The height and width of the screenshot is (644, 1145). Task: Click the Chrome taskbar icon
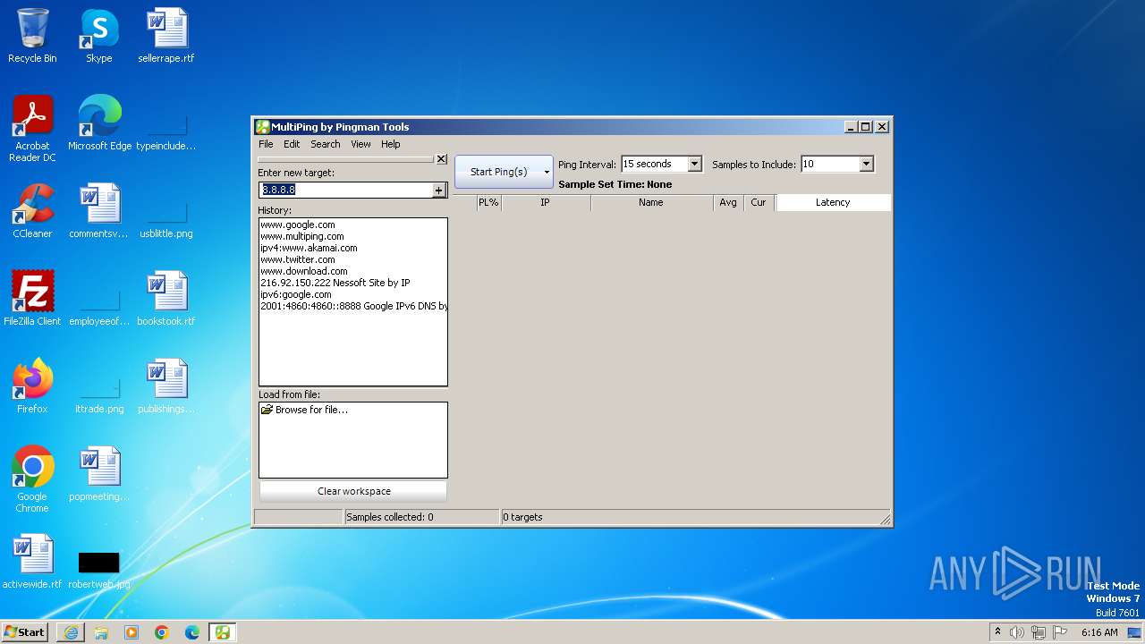[x=162, y=632]
